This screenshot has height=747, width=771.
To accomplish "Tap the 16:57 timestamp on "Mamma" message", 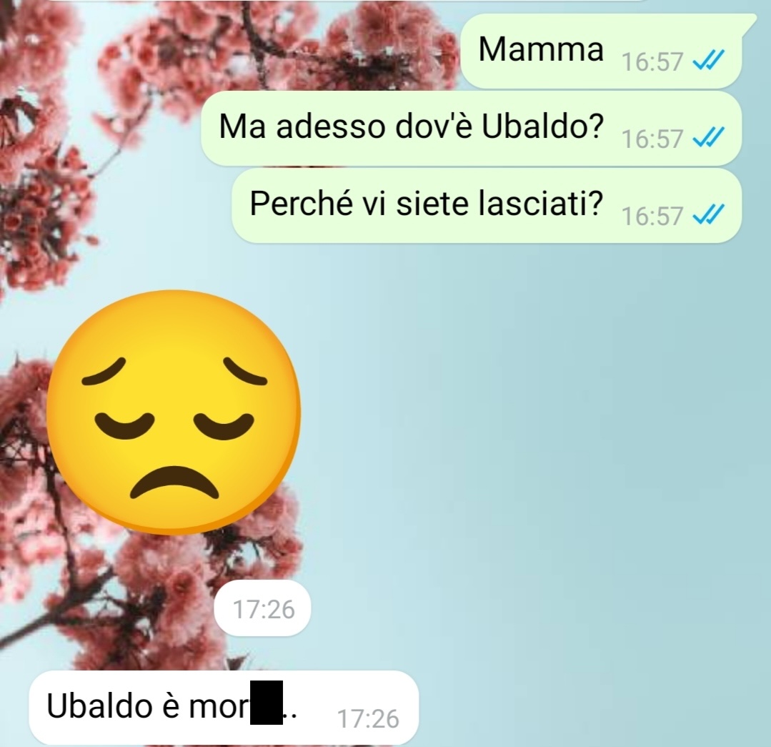I will (x=652, y=62).
